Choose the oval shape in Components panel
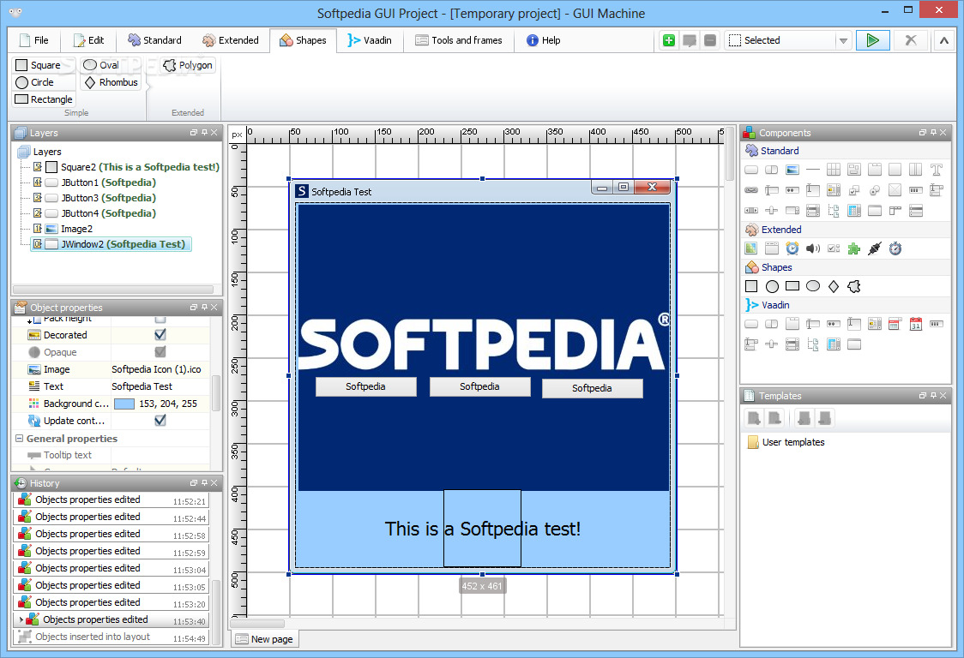The height and width of the screenshot is (658, 964). (813, 286)
